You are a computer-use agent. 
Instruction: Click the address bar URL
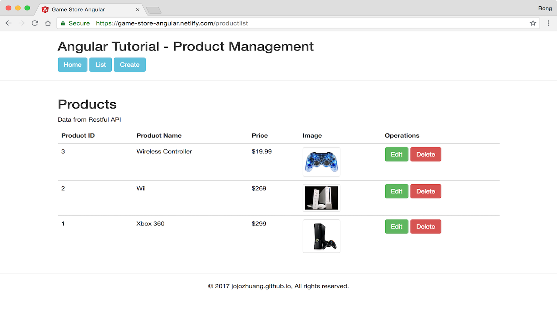tap(172, 23)
